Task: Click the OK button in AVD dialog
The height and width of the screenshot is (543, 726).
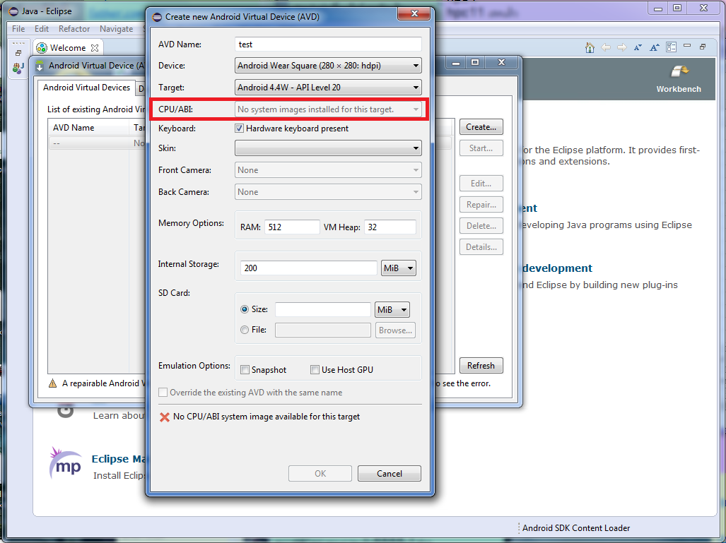Action: click(x=320, y=474)
